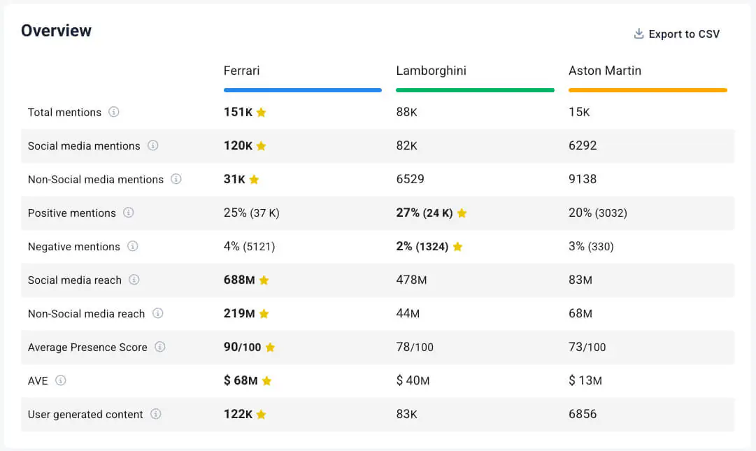
Task: Click the Non-Social media reach label
Action: click(x=86, y=314)
